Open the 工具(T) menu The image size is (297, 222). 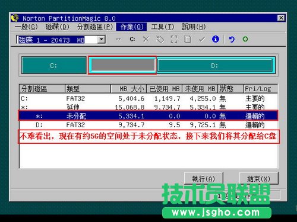(163, 27)
